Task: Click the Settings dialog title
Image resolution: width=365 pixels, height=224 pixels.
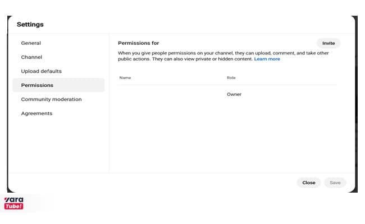Action: point(30,25)
